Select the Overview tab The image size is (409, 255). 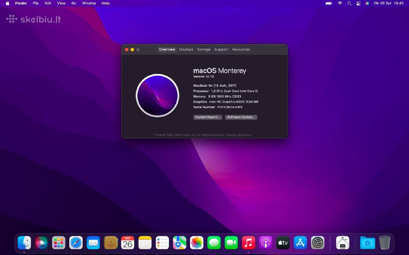167,49
